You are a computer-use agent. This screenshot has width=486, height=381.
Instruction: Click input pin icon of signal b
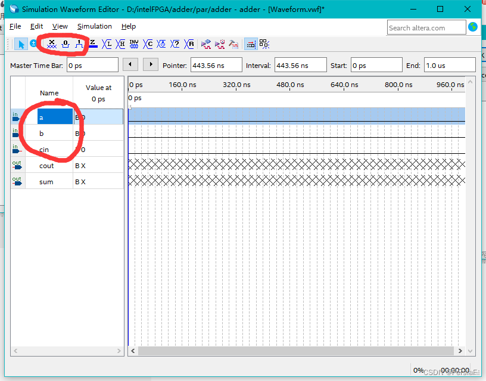click(17, 133)
